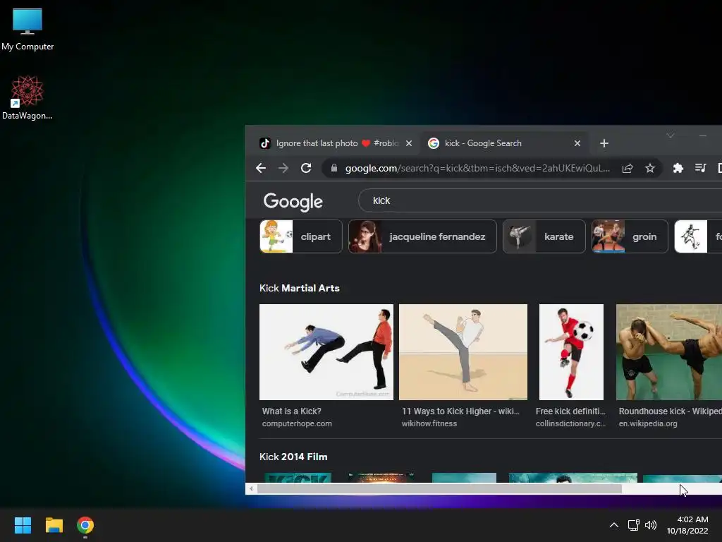
Task: Open the 11 Ways to Kick Higher link
Action: point(460,411)
